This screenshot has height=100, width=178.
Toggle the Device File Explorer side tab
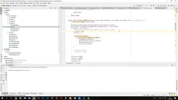click(x=177, y=86)
